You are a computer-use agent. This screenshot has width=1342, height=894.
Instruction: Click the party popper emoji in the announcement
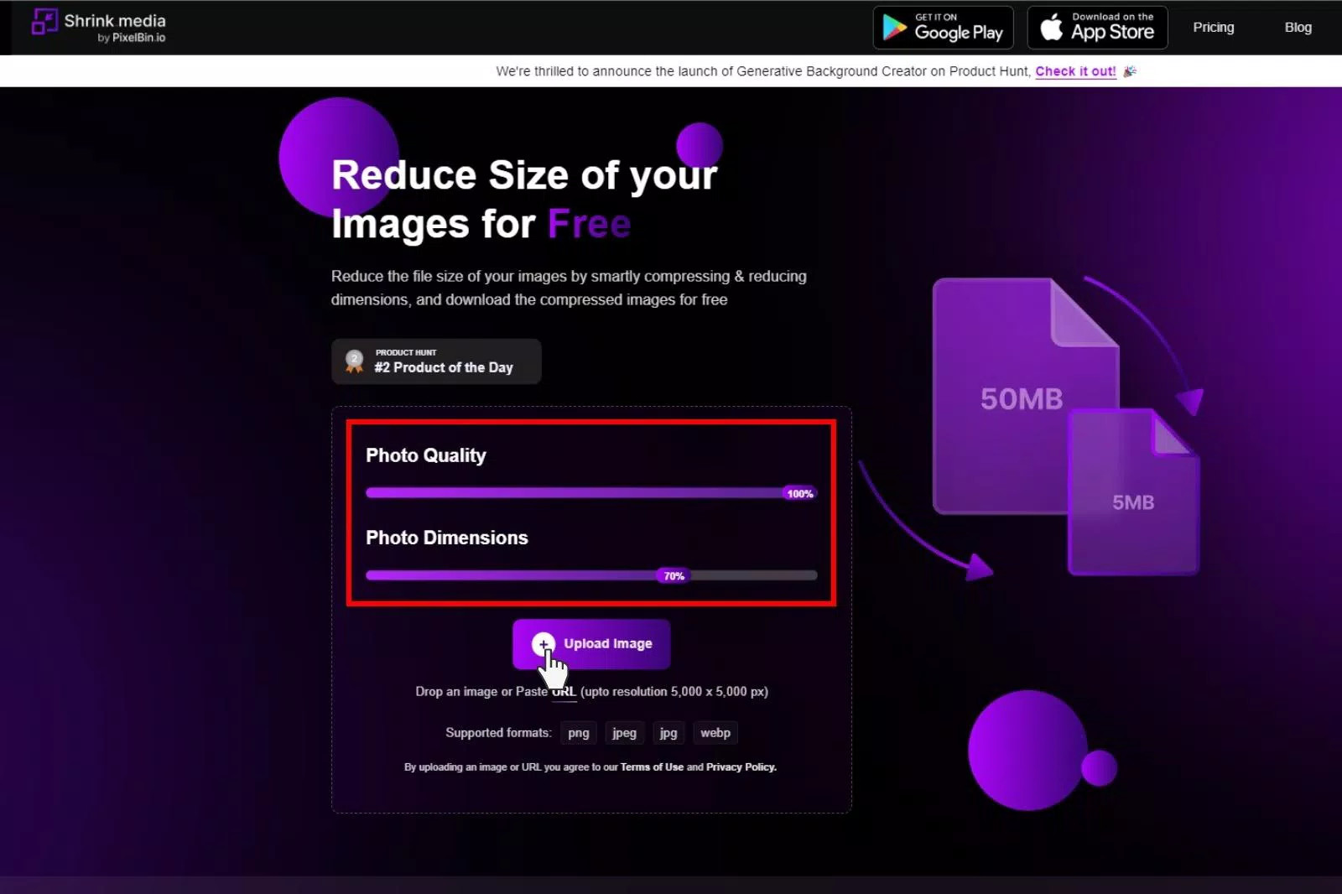tap(1130, 71)
